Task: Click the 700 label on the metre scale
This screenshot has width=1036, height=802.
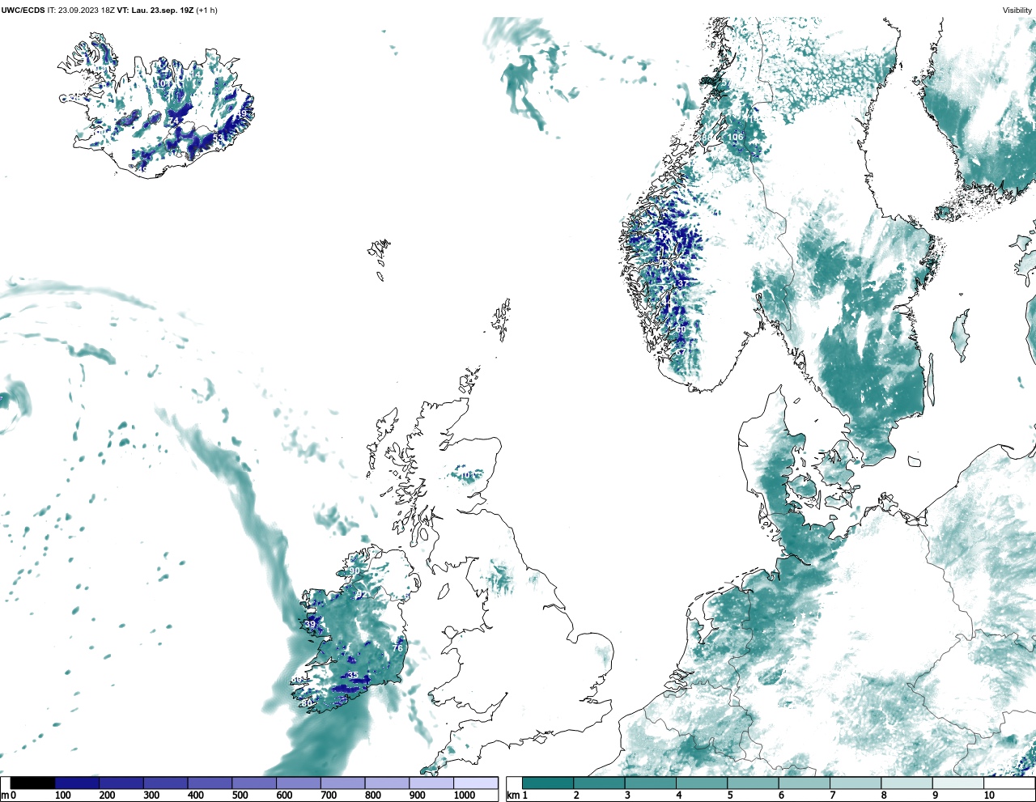Action: [328, 796]
